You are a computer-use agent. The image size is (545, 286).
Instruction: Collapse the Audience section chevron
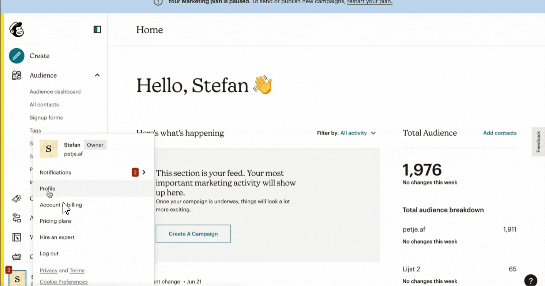coord(97,75)
